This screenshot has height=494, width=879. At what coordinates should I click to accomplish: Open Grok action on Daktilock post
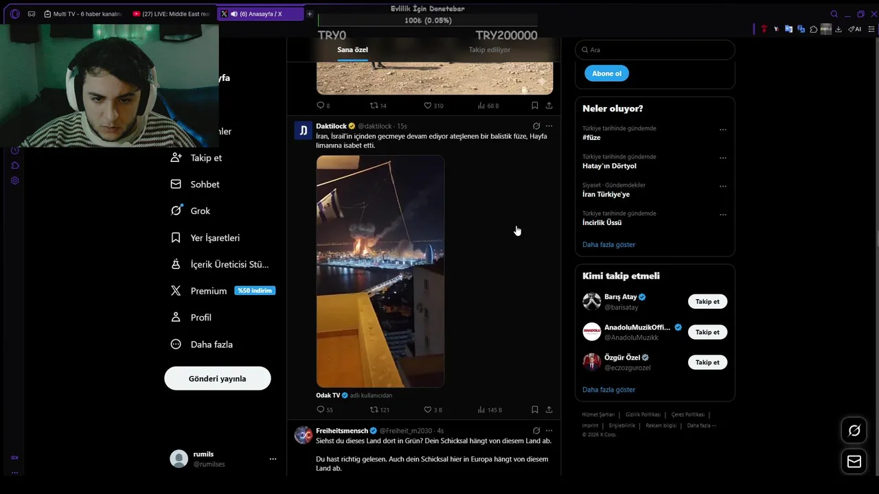click(536, 126)
